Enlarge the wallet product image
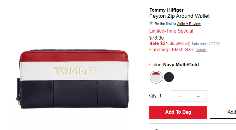Viewport: 236px width, 130px height. [73, 79]
